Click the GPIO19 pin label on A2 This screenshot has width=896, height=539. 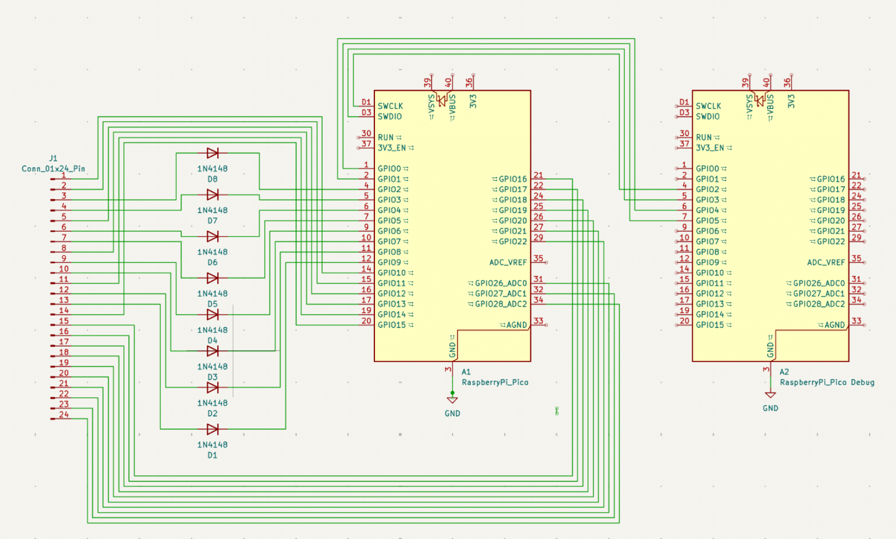831,210
